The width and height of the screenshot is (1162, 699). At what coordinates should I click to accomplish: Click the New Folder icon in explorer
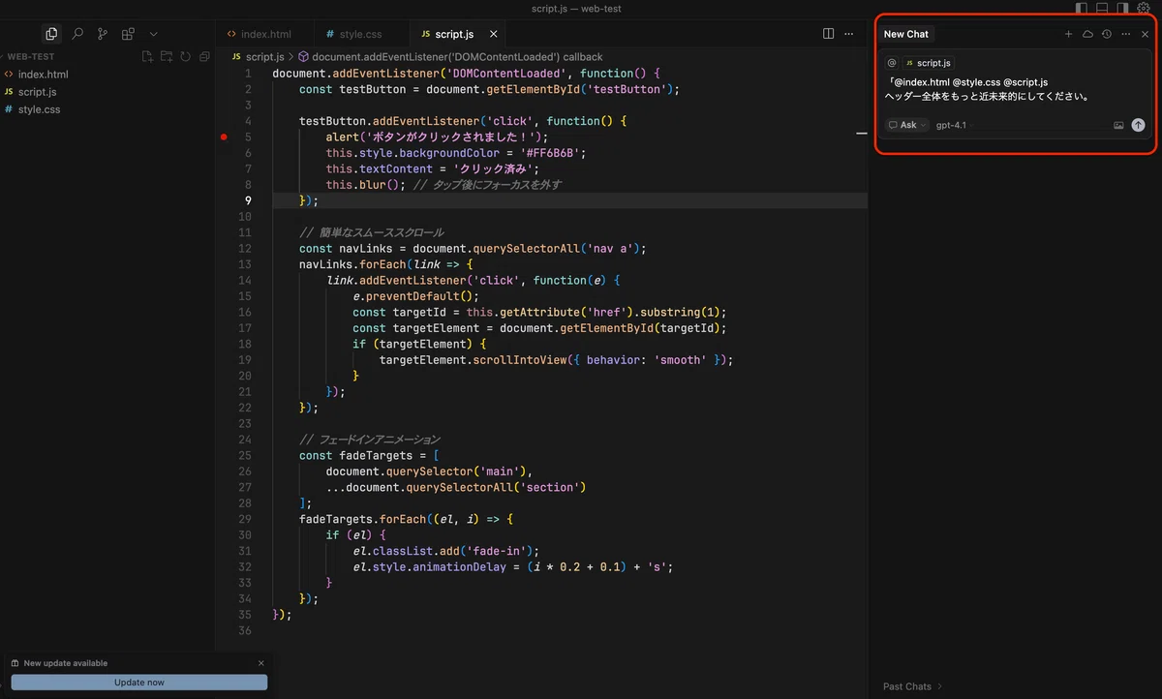pos(167,57)
